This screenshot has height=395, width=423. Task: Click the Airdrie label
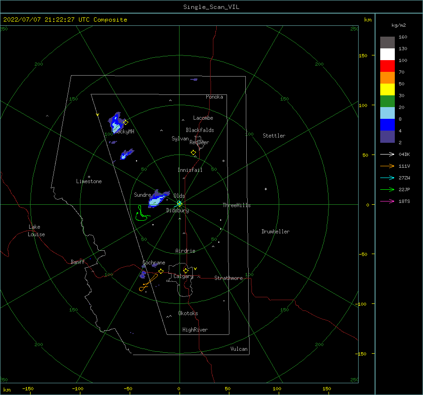point(185,251)
